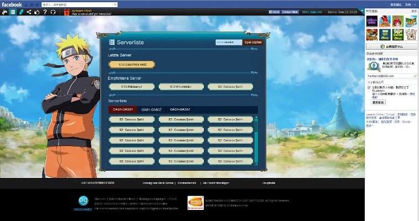419x221 pixels.
Task: Click the Oasis Games logo
Action: click(84, 202)
